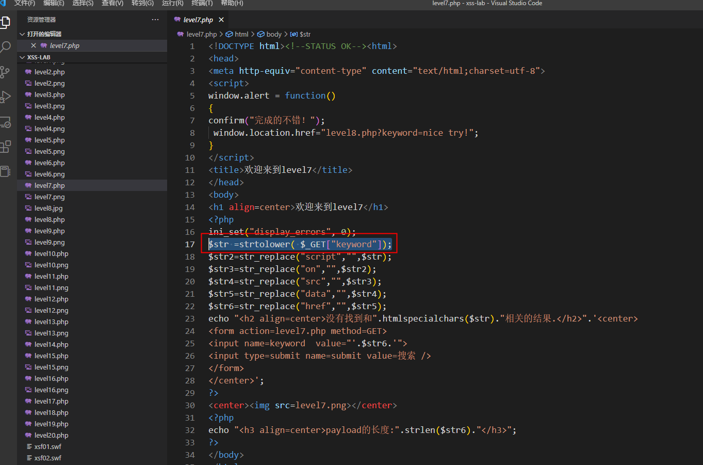The height and width of the screenshot is (465, 703).
Task: Click the html breadcrumb segment
Action: (x=241, y=34)
